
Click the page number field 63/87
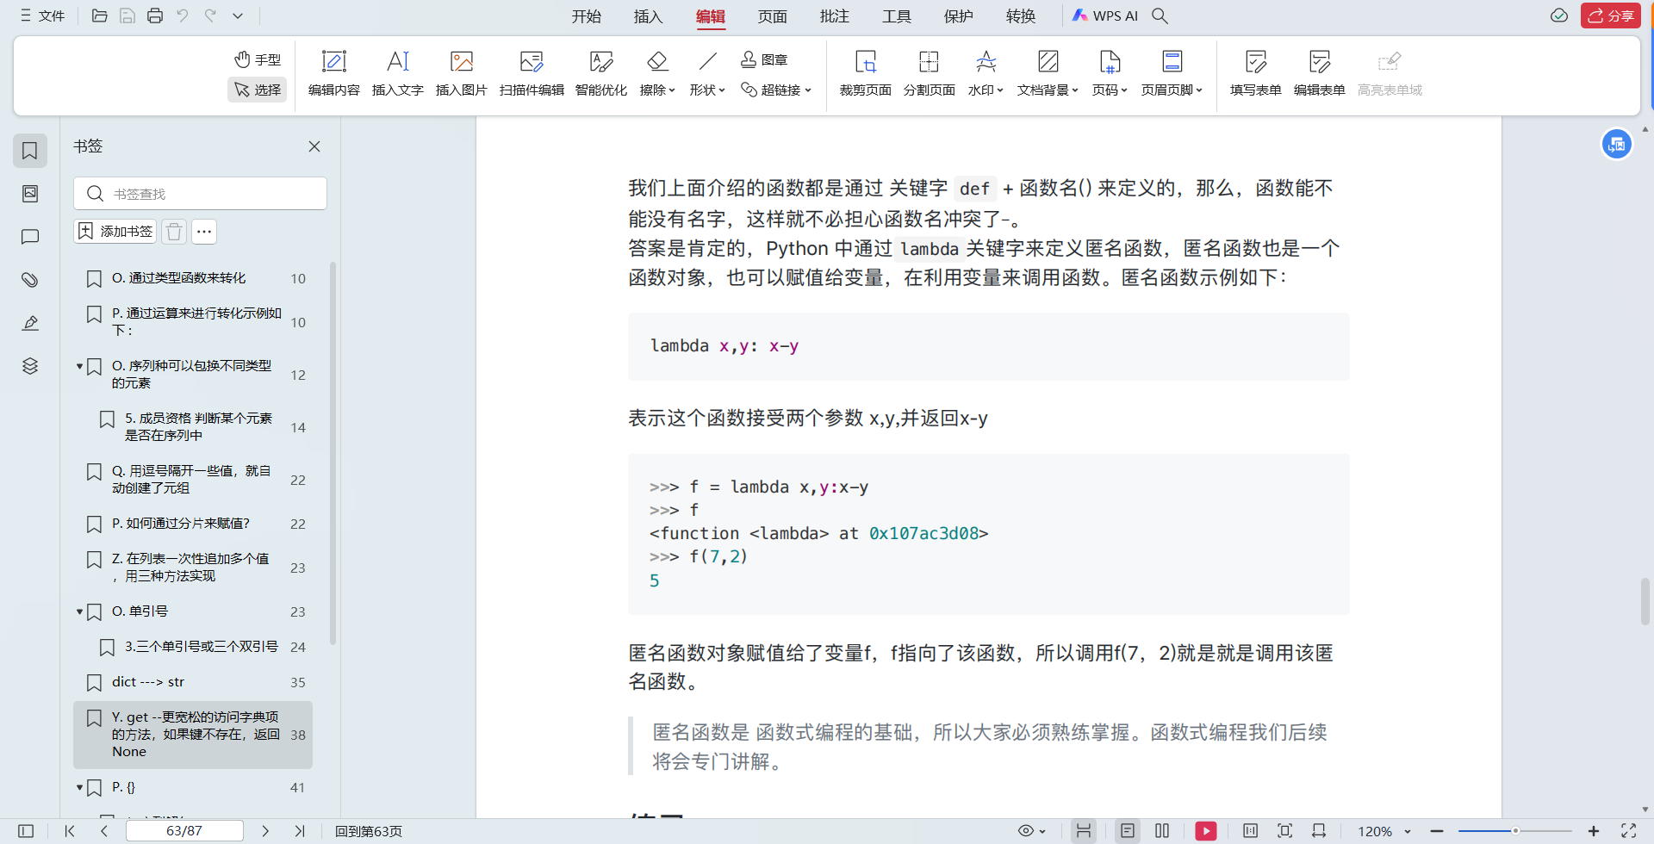click(x=184, y=831)
